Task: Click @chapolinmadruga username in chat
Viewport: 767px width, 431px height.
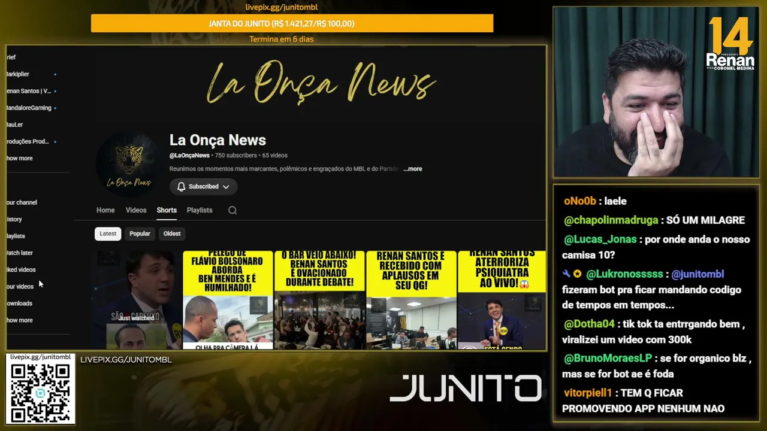Action: pos(611,220)
